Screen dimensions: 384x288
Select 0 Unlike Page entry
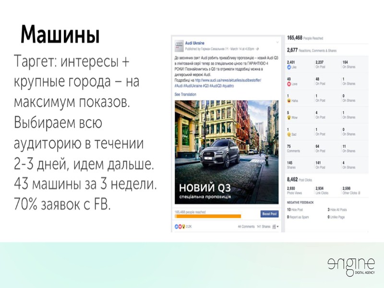click(336, 217)
